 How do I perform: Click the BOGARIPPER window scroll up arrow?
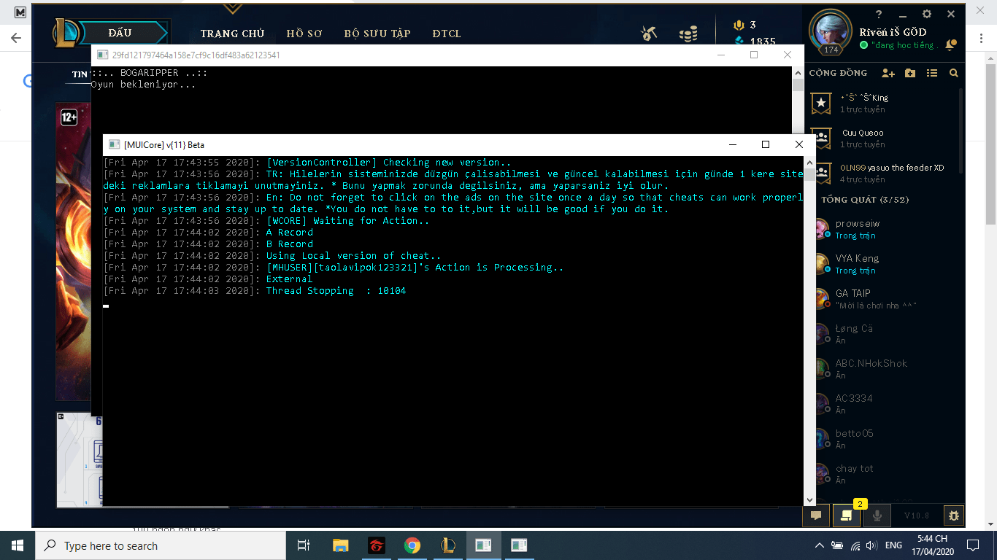[798, 73]
